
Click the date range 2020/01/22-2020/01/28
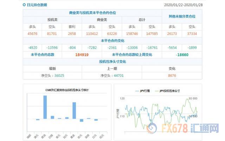pyautogui.click(x=183, y=5)
